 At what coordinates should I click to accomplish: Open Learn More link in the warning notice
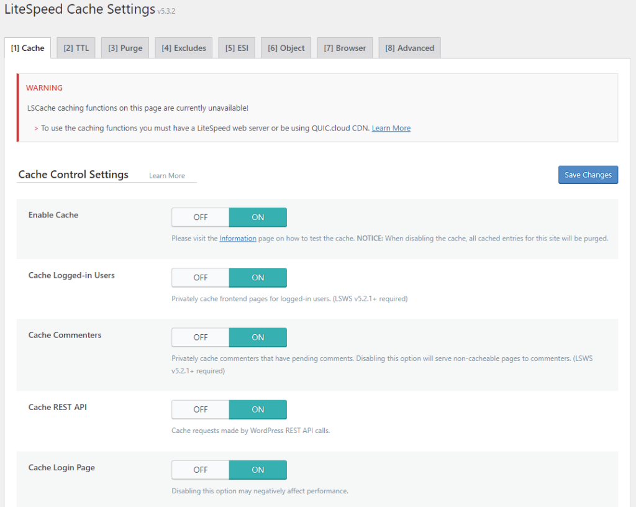[x=391, y=128]
